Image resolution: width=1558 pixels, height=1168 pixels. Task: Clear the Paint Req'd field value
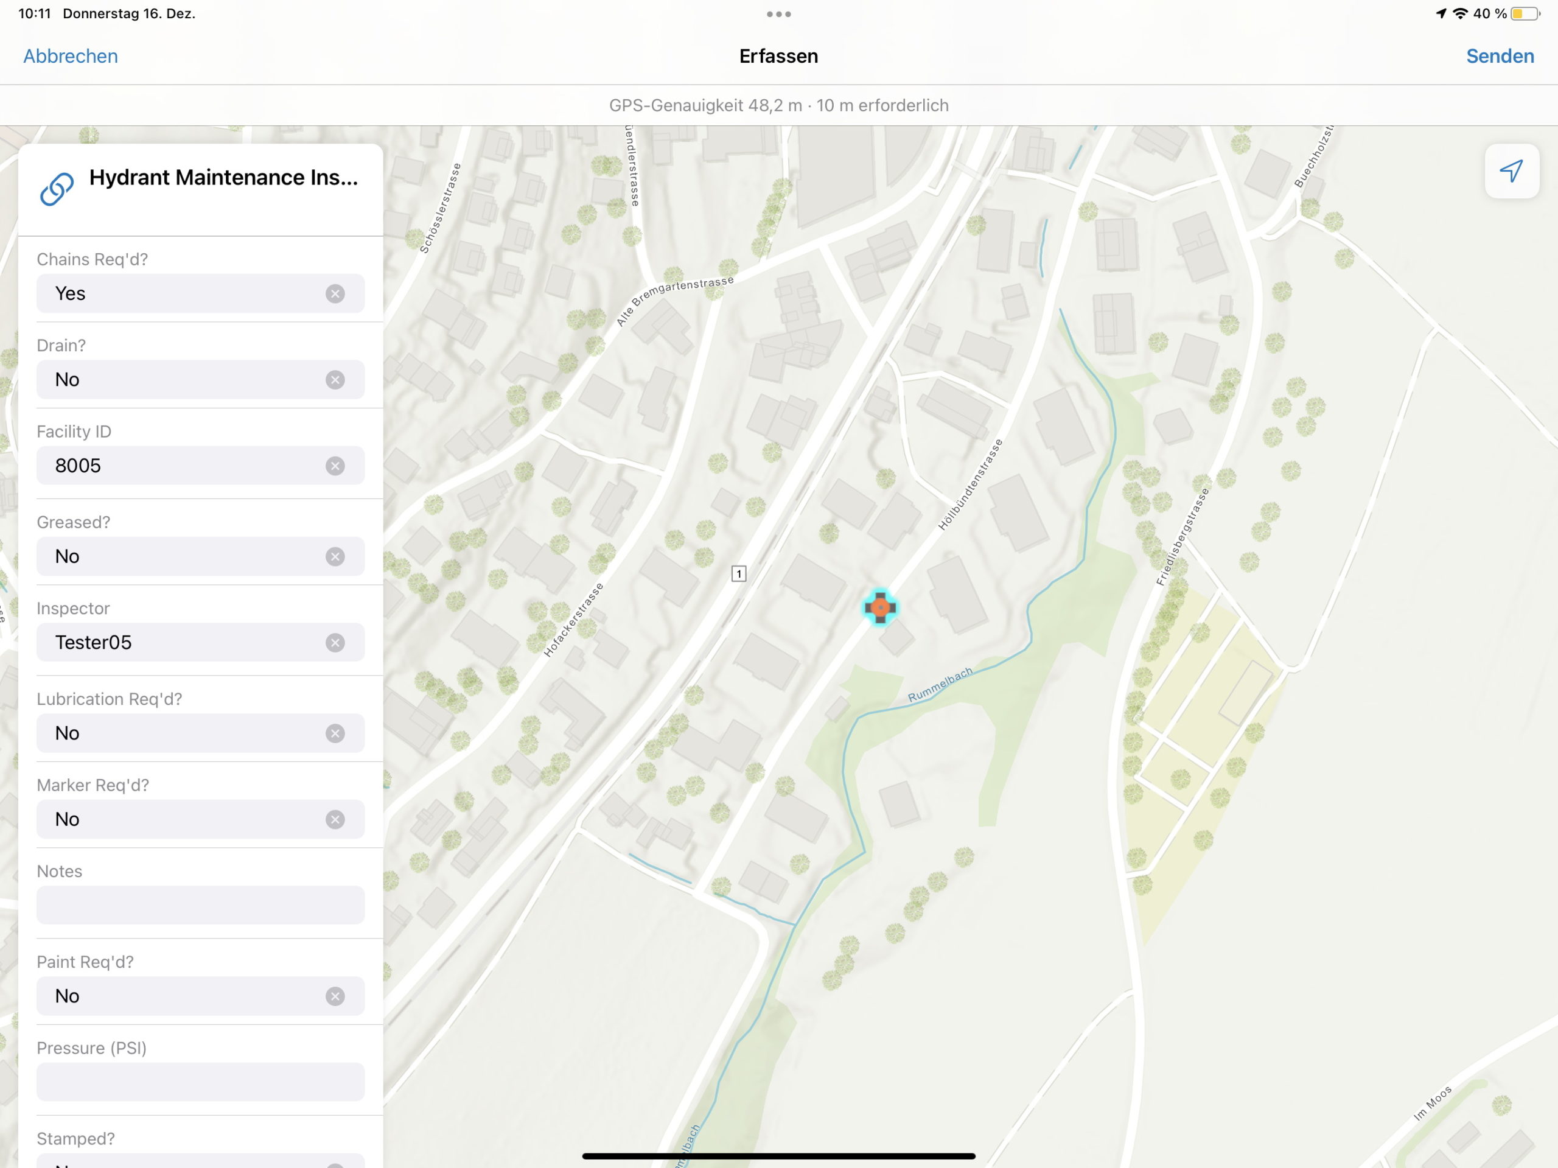(x=337, y=995)
